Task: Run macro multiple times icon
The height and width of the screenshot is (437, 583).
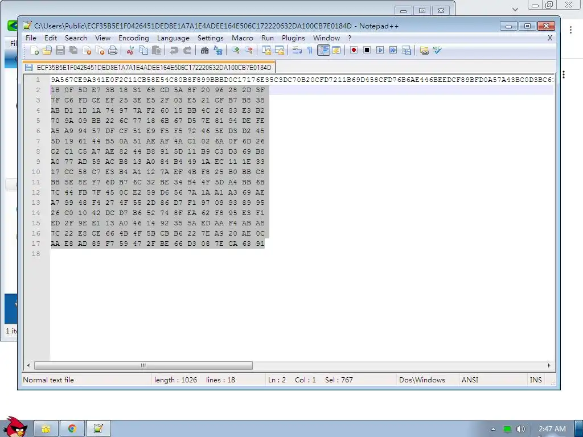Action: coord(393,50)
